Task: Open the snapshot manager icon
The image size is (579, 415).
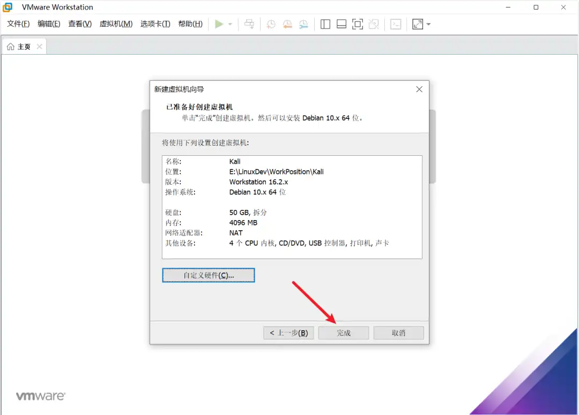Action: pyautogui.click(x=303, y=24)
